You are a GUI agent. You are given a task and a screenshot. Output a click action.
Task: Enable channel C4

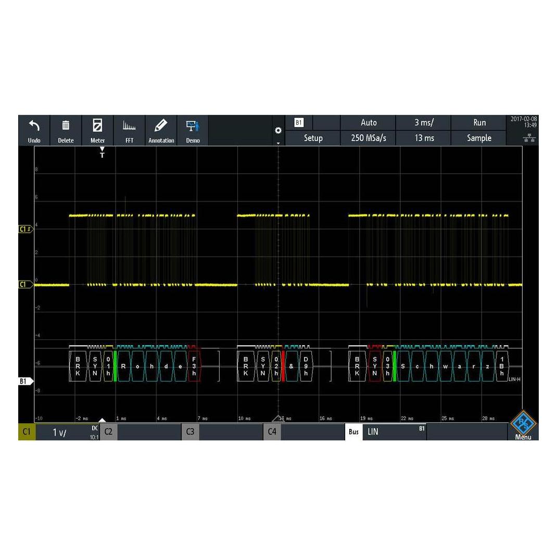(x=272, y=432)
